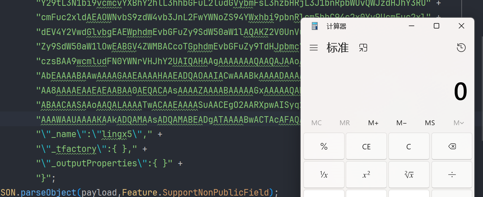
Task: Click the C clear button in Calculator
Action: [409, 146]
